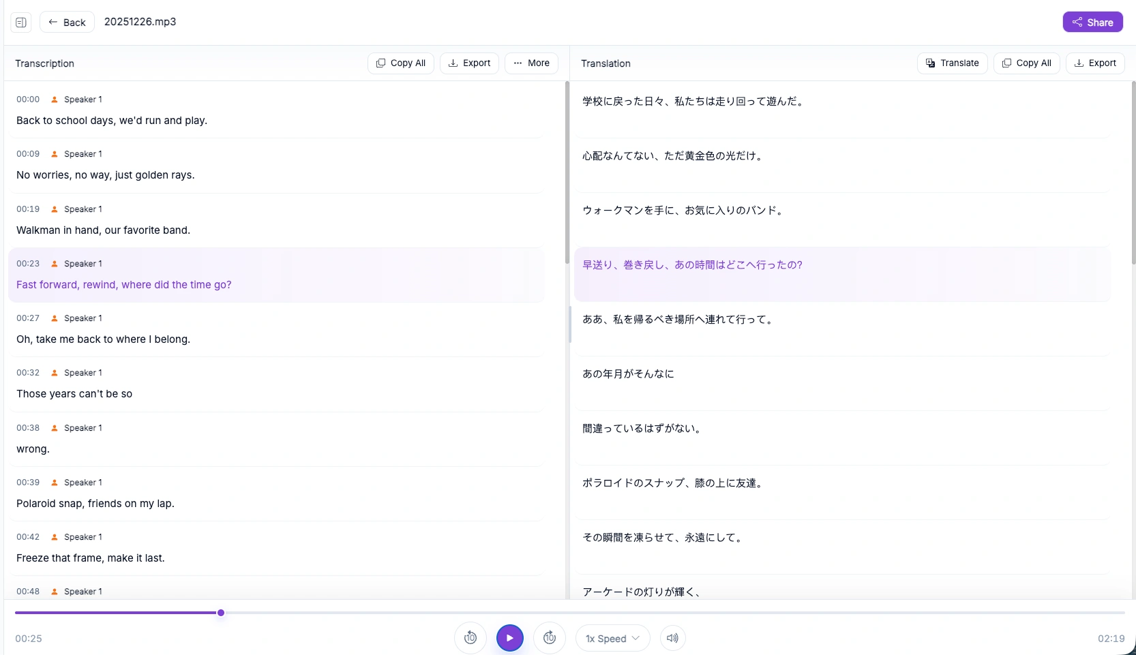The width and height of the screenshot is (1136, 655).
Task: Rewind audio by 10 seconds
Action: pyautogui.click(x=470, y=639)
